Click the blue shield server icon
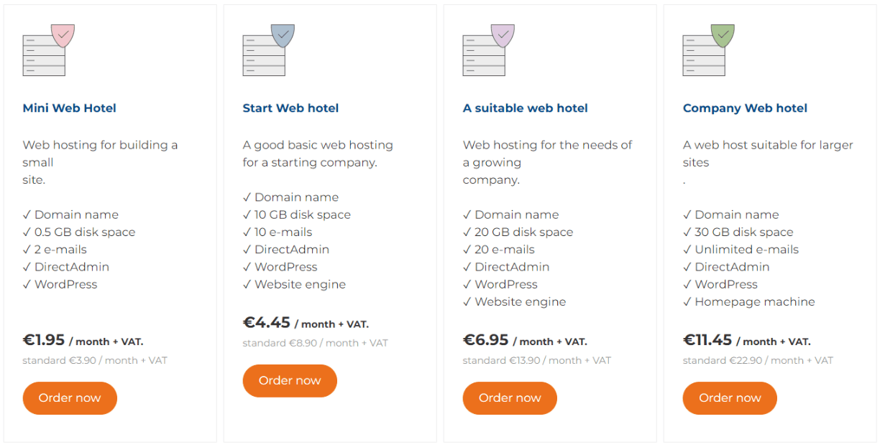 [x=269, y=50]
